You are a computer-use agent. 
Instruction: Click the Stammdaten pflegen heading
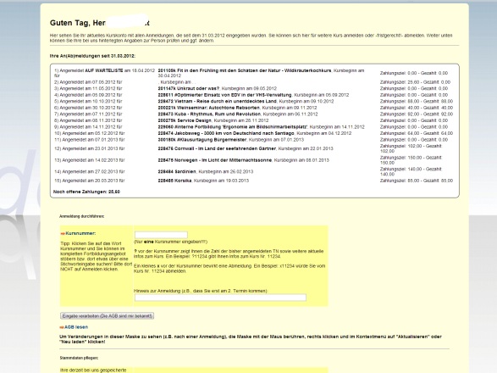pos(79,358)
